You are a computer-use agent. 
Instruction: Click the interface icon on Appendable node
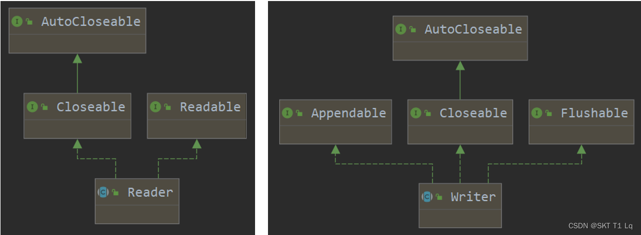(x=287, y=113)
